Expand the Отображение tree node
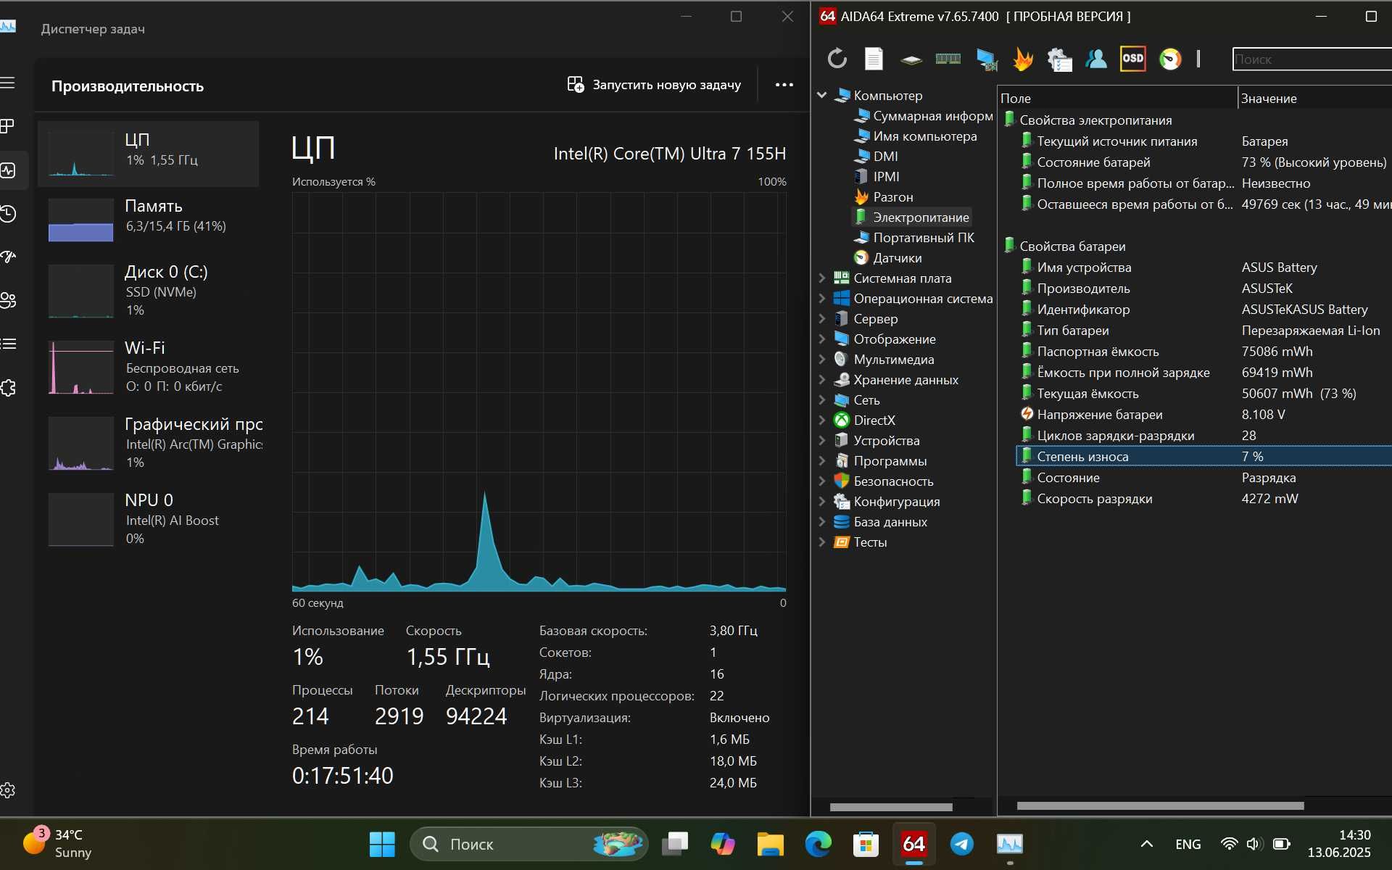The image size is (1392, 870). [x=822, y=339]
